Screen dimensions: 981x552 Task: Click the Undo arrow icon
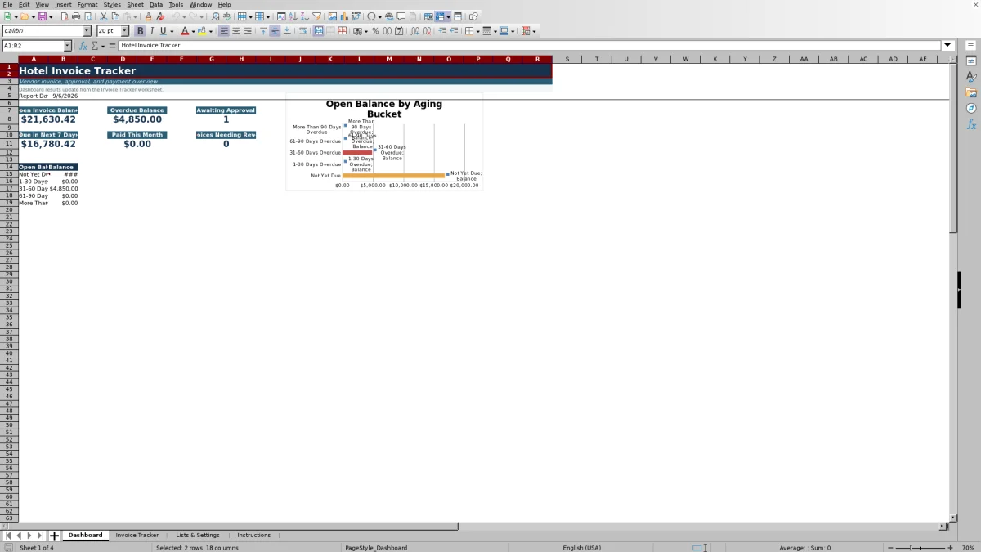click(176, 16)
